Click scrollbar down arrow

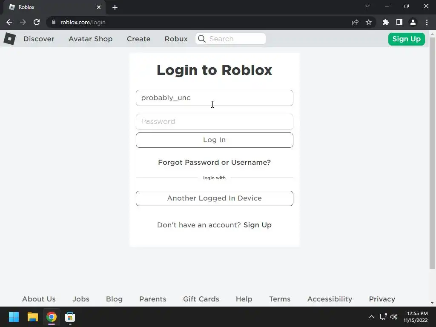pyautogui.click(x=432, y=303)
